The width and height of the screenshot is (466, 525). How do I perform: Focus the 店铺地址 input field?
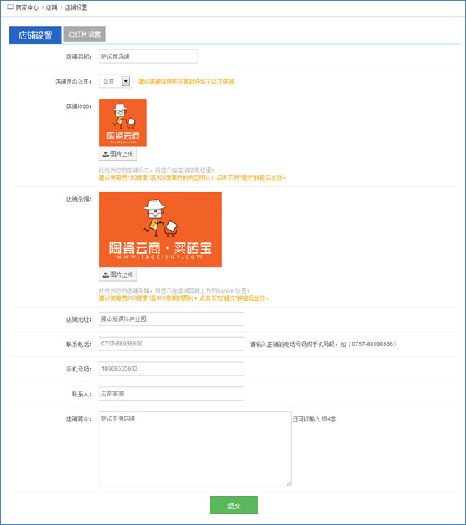pos(172,319)
